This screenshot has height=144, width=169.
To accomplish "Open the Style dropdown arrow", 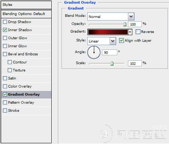I will [113, 41].
